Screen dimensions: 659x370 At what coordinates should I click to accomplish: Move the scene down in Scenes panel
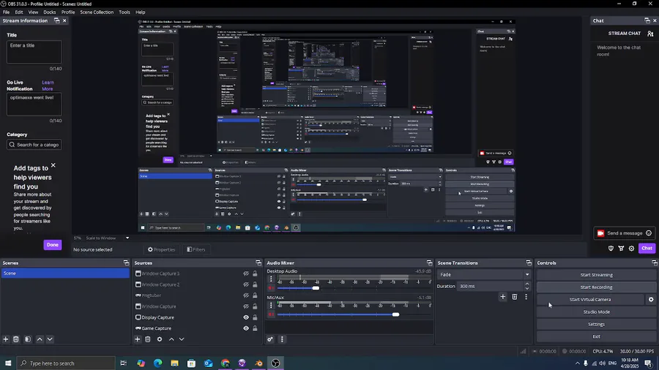(x=50, y=339)
